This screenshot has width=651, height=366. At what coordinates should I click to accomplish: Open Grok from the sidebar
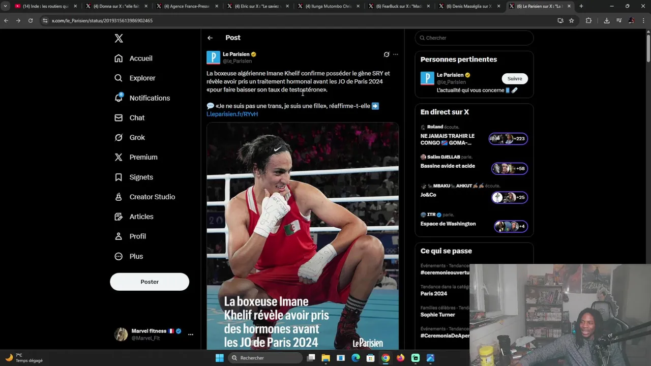pyautogui.click(x=130, y=138)
